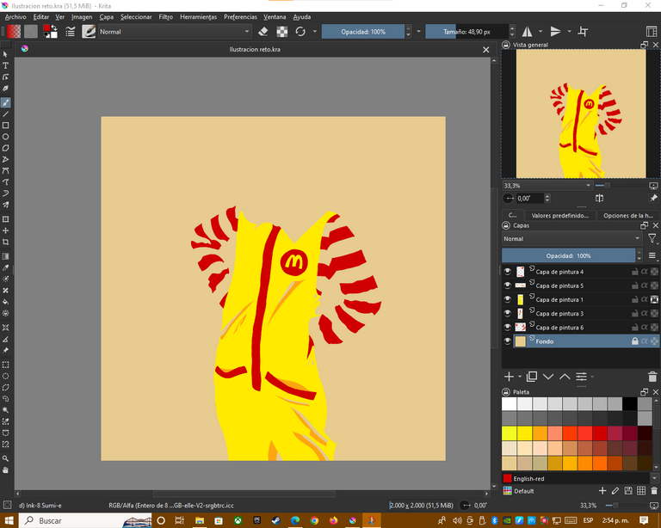Select the Line tool
This screenshot has height=528, width=661.
click(x=5, y=114)
